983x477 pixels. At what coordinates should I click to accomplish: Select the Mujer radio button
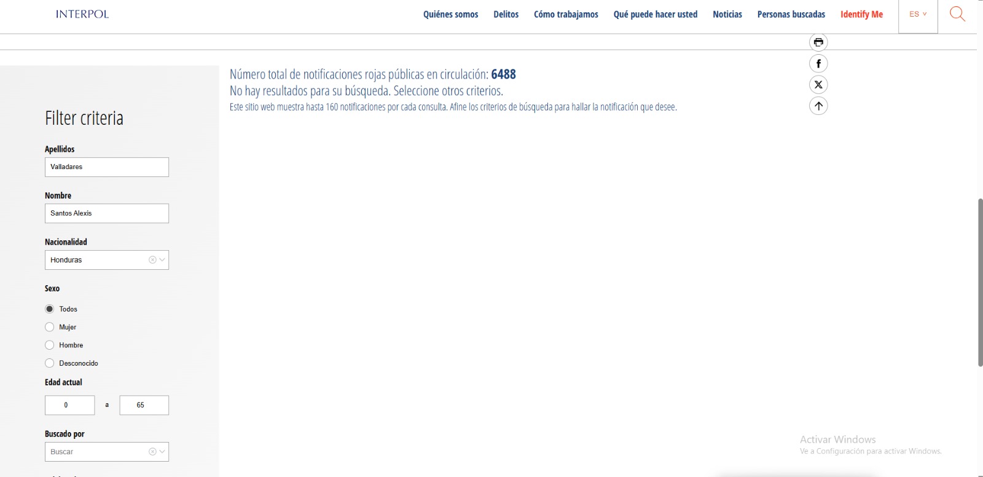pyautogui.click(x=50, y=327)
